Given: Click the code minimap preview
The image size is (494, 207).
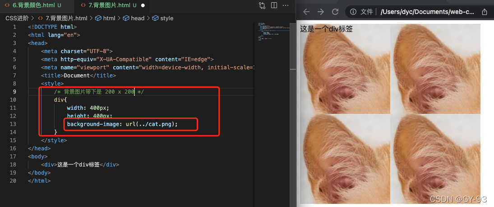Looking at the screenshot, I should click(273, 32).
